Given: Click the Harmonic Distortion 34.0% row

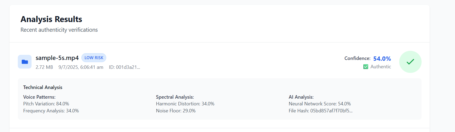Looking at the screenshot, I should pos(185,104).
